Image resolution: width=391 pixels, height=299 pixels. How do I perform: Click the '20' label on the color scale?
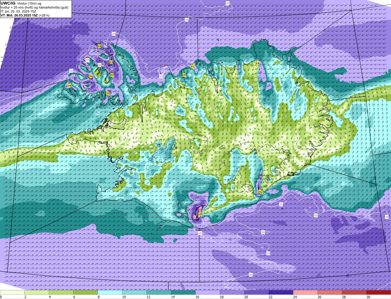246,297
